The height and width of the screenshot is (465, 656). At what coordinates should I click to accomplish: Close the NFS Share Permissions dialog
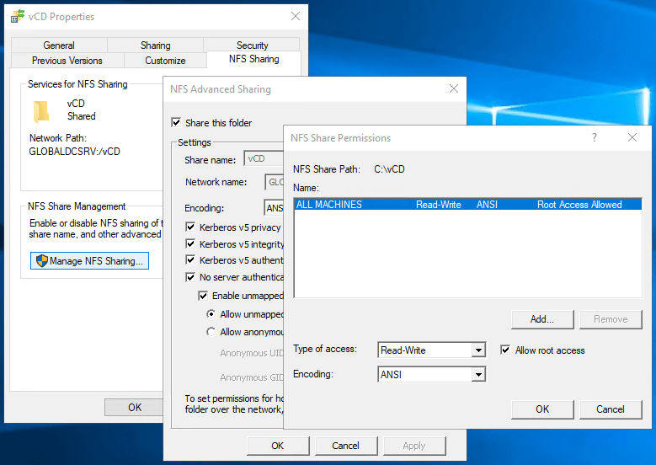[x=632, y=137]
